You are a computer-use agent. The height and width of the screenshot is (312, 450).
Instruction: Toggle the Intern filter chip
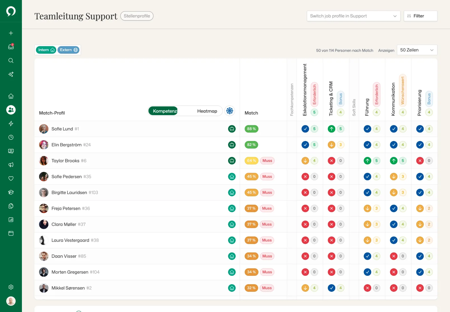[46, 50]
